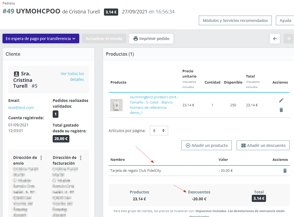Viewport: 294px width, 217px height.
Task: Click the pencil edit icon for the product
Action: tap(281, 101)
